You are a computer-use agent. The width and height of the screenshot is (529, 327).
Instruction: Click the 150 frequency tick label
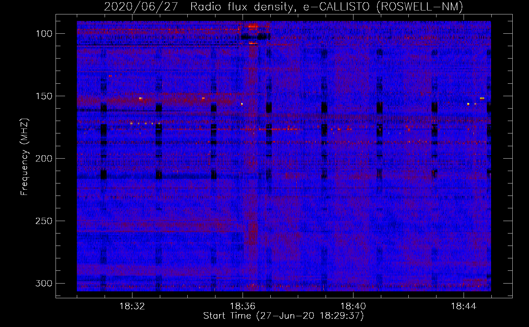(x=44, y=96)
